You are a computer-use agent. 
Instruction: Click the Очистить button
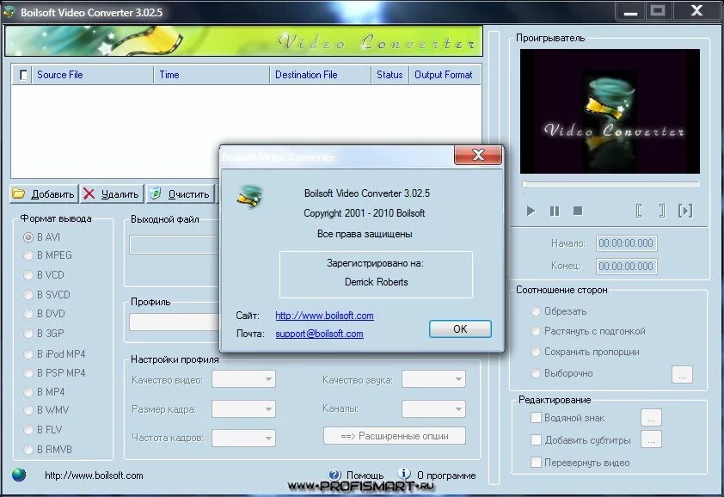(x=181, y=194)
